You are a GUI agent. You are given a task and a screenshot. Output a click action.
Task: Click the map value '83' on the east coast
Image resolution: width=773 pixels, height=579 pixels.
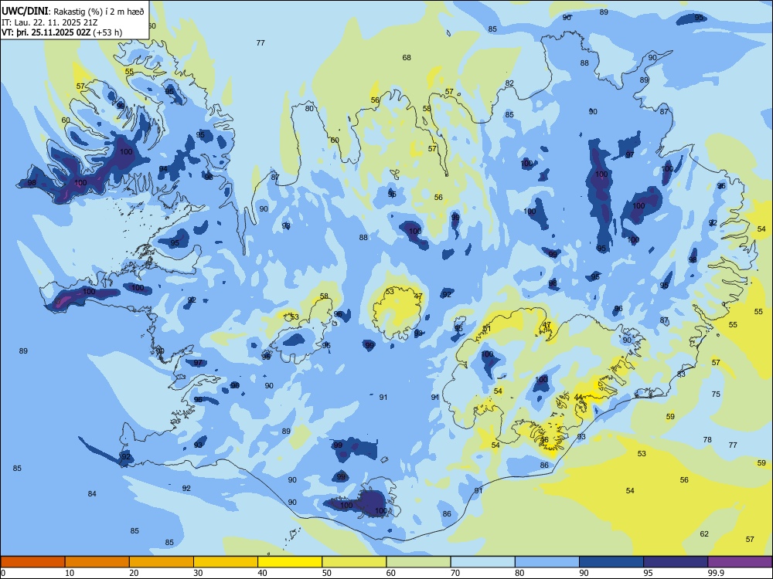click(x=681, y=374)
